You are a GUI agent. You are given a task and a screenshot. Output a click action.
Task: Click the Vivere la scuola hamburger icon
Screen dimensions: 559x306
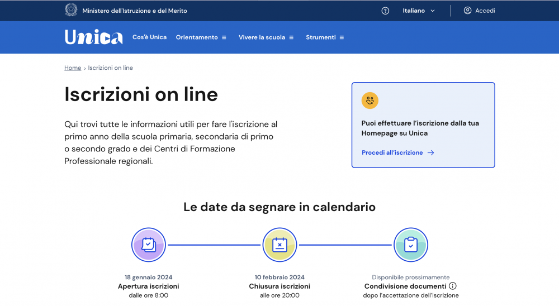point(291,37)
